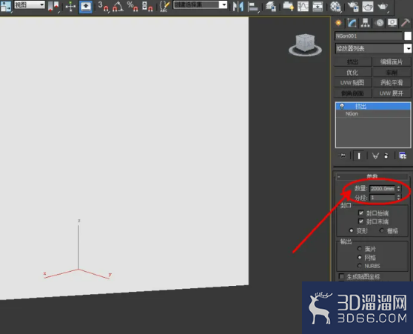This screenshot has width=413, height=334.
Task: Open the Rendered Frame Window icon
Action: click(x=368, y=7)
